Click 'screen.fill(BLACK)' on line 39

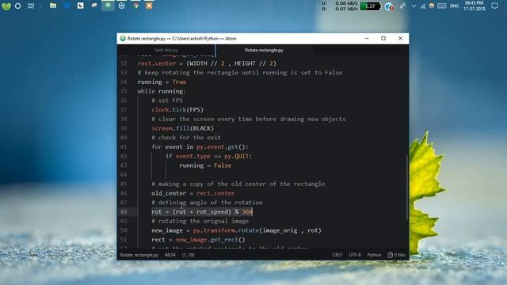tap(183, 128)
